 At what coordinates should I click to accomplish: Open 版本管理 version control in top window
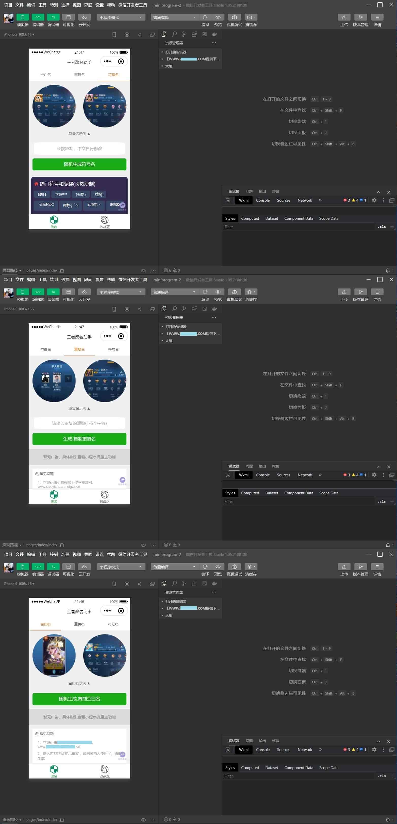point(361,17)
